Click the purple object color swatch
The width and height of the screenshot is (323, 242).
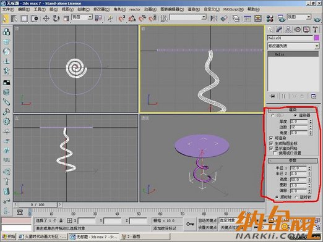coord(316,38)
